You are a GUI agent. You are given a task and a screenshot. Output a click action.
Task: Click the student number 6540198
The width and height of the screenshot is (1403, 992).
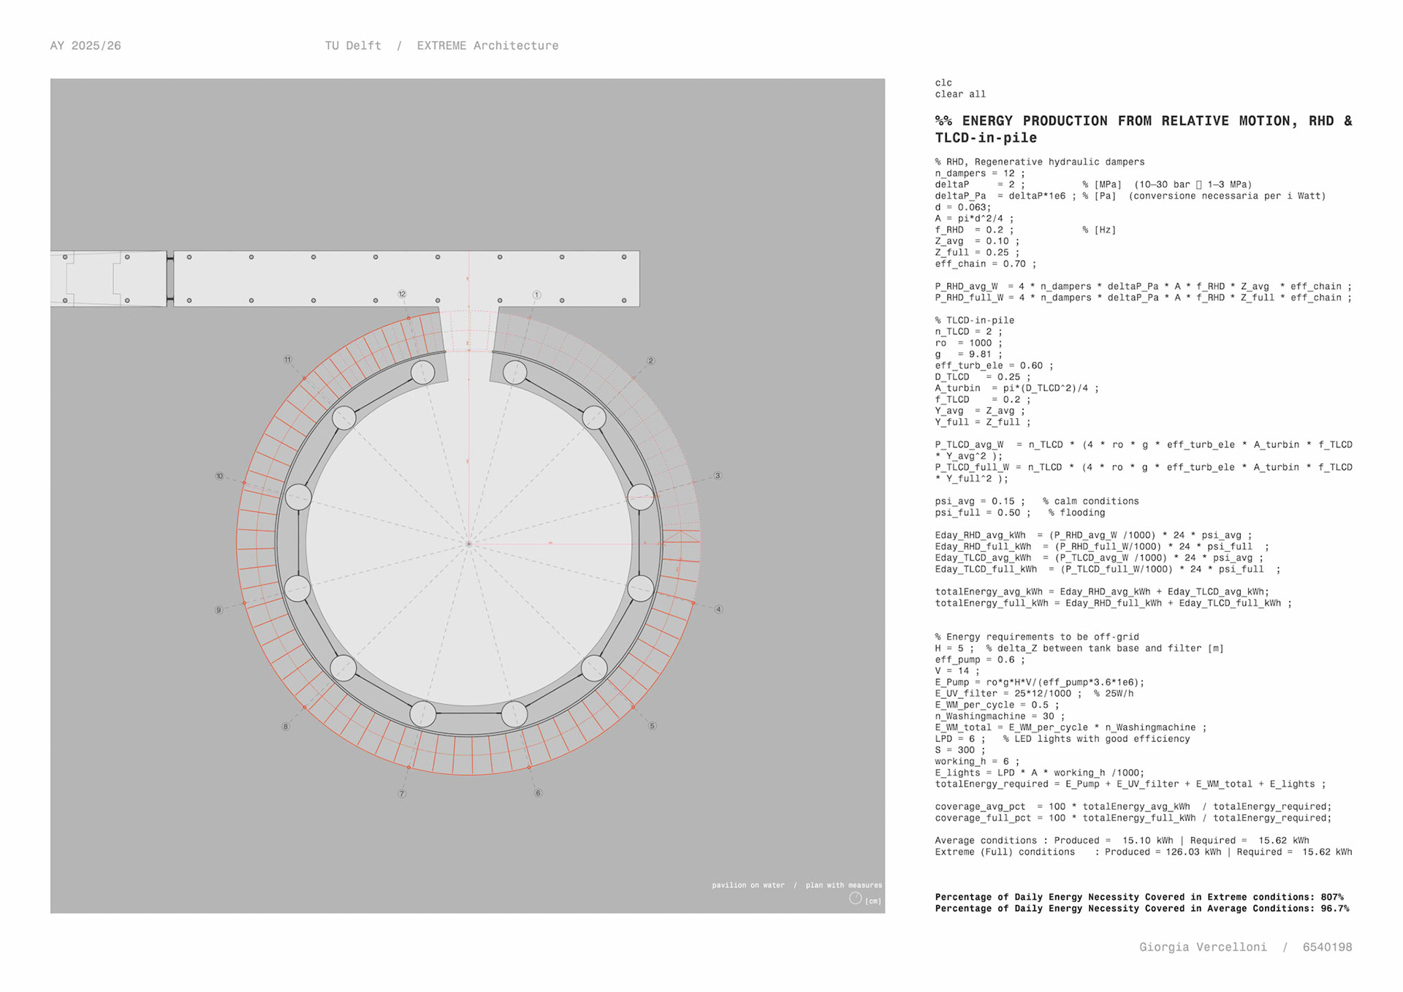click(x=1327, y=947)
